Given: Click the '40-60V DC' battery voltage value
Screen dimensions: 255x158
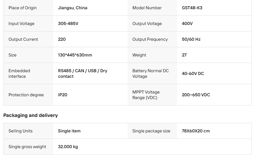Looking at the screenshot, I should pos(193,73).
